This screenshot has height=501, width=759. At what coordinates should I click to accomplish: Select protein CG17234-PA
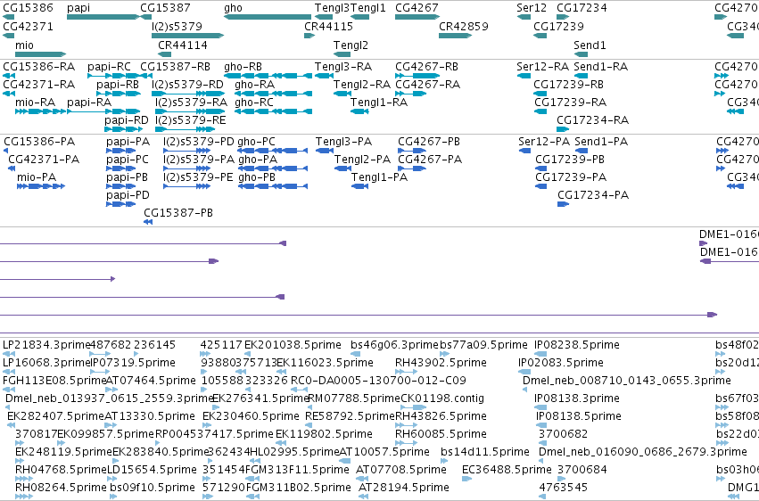pos(563,204)
